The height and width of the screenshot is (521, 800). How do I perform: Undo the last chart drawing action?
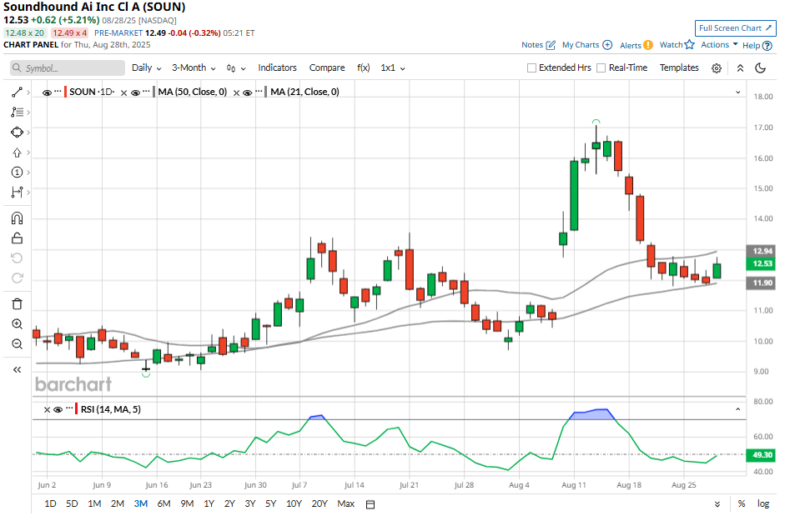point(17,258)
